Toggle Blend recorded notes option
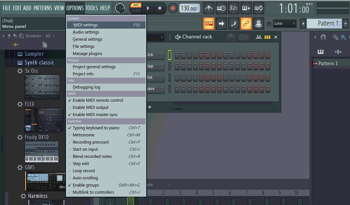 [x=106, y=156]
